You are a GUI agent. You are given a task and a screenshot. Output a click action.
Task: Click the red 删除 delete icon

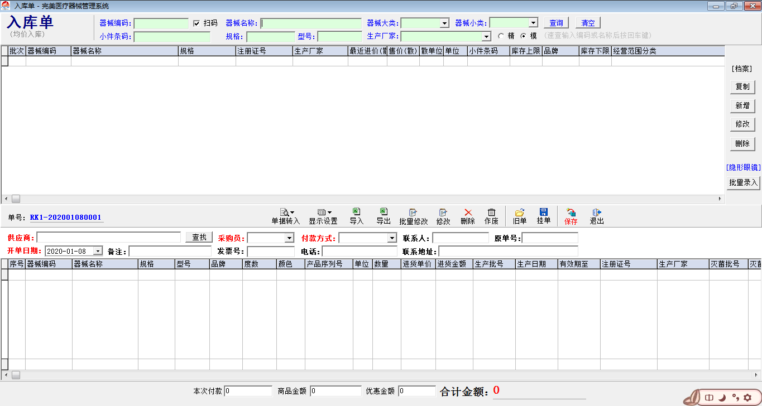[468, 212]
